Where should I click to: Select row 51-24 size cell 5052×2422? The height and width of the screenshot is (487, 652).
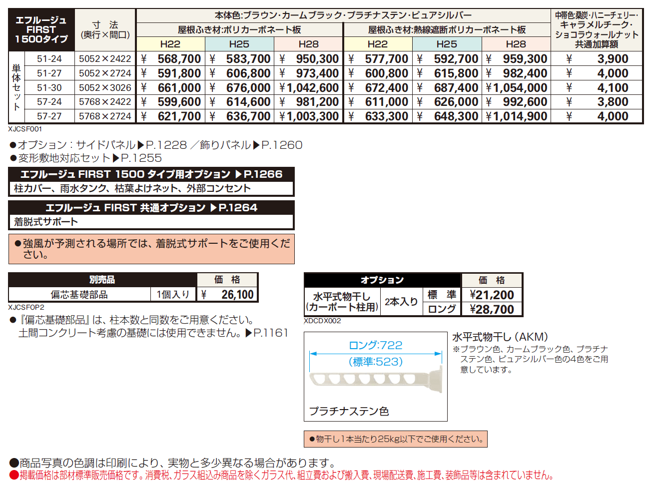pyautogui.click(x=103, y=58)
